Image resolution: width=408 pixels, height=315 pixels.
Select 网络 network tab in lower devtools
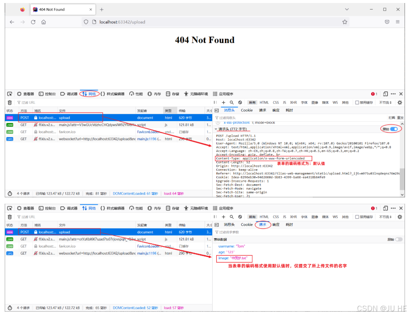pyautogui.click(x=89, y=208)
